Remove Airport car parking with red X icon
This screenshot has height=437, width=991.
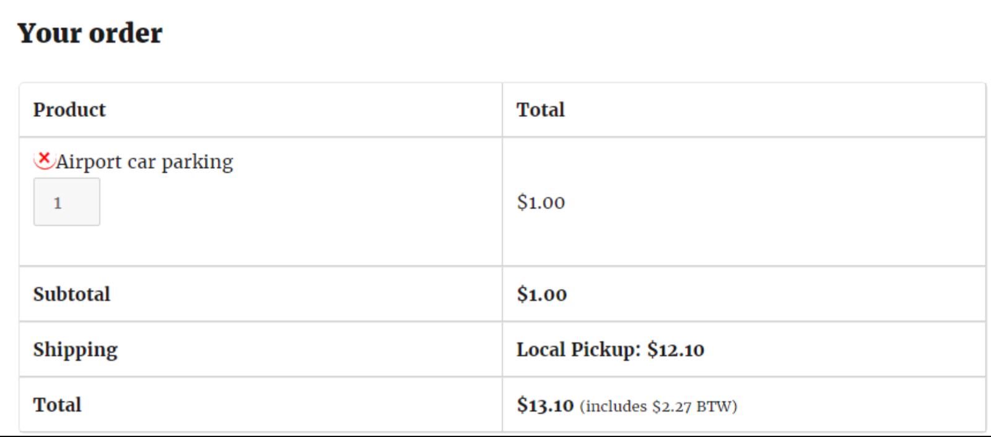(44, 159)
